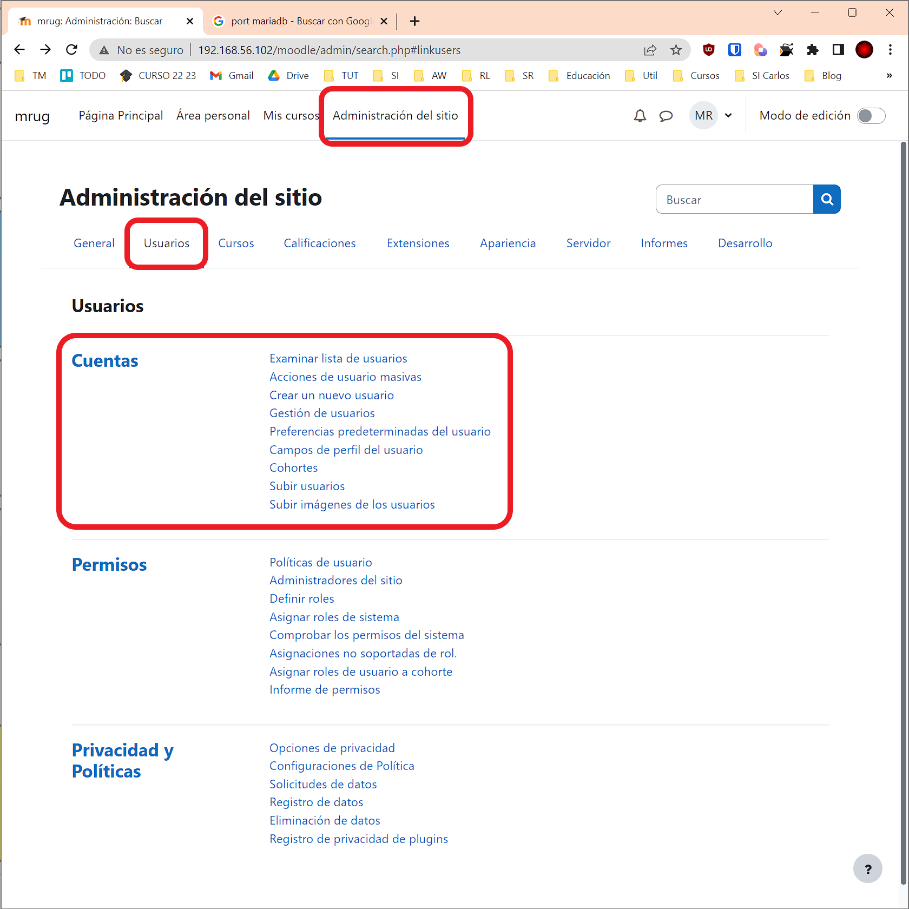Expand the hidden bookmarks chevron
Viewport: 909px width, 909px height.
point(889,75)
